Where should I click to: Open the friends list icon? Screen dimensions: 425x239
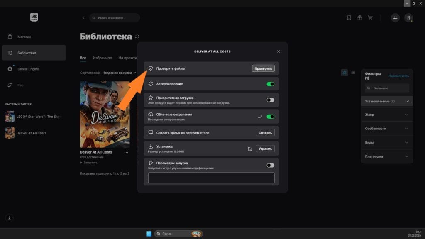[395, 17]
